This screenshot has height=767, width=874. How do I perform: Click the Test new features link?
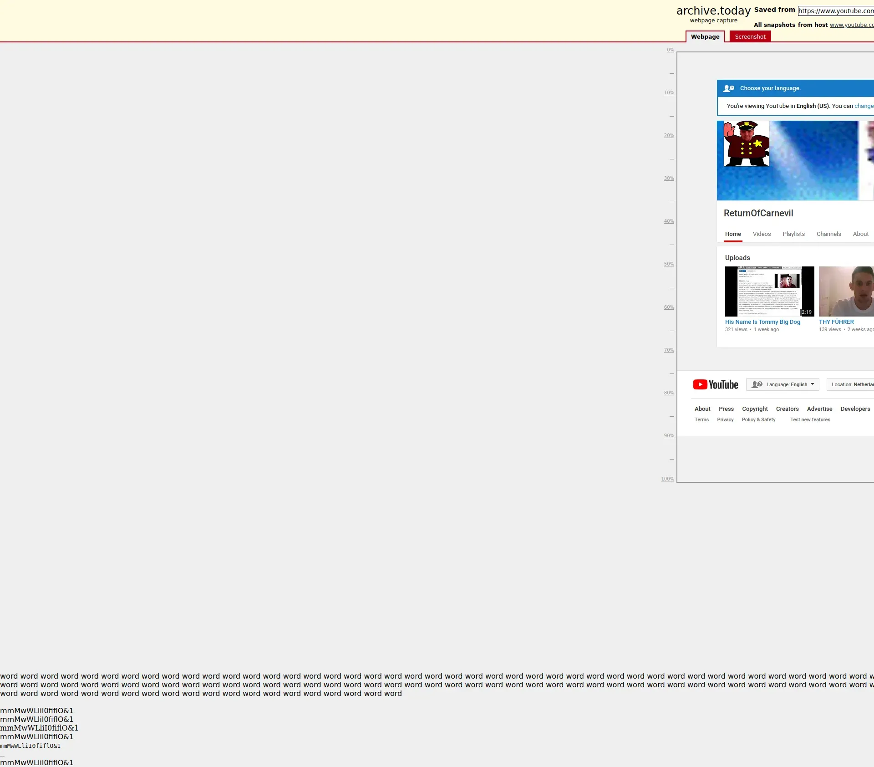(810, 419)
